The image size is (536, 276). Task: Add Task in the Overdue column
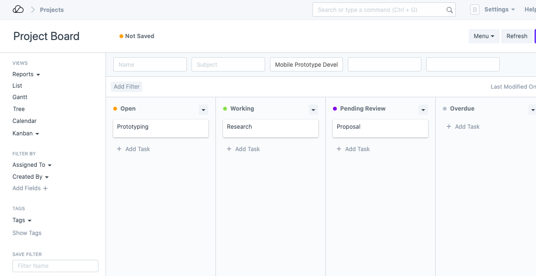462,127
